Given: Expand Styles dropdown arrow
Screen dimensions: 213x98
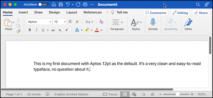Looking at the screenshot, I should click(x=141, y=22).
